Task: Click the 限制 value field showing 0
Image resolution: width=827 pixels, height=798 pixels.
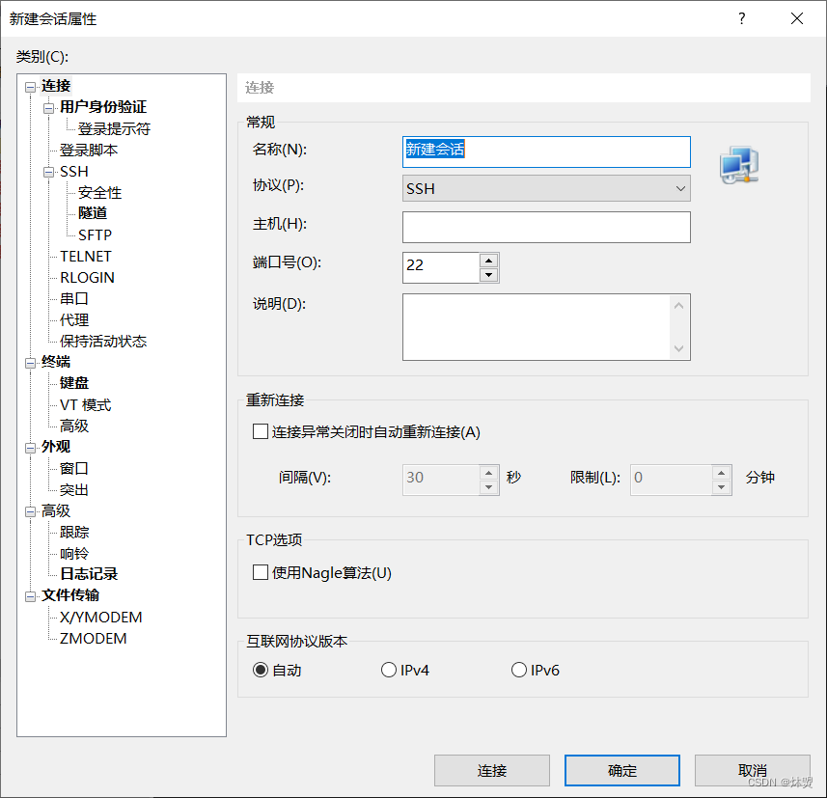Action: click(x=671, y=480)
